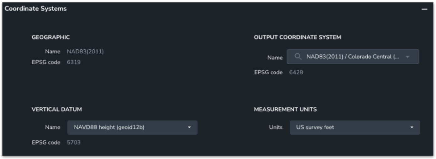
Task: Click the geographic EPSG code 6319
Action: 74,62
